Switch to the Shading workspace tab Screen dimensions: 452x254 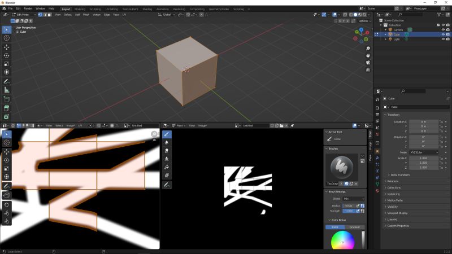[x=147, y=9]
